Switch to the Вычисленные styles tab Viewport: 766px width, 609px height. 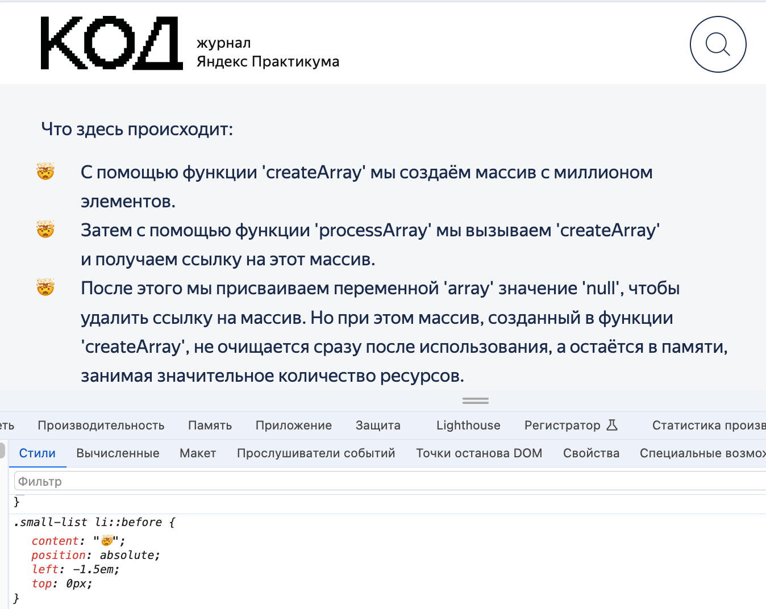click(x=118, y=453)
